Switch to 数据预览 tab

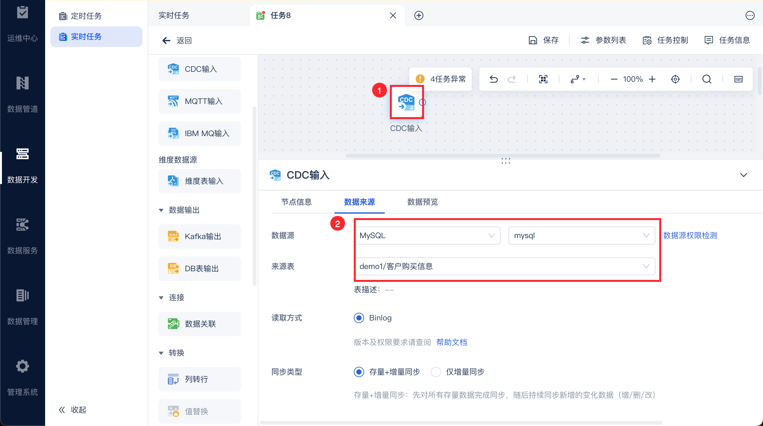(422, 202)
